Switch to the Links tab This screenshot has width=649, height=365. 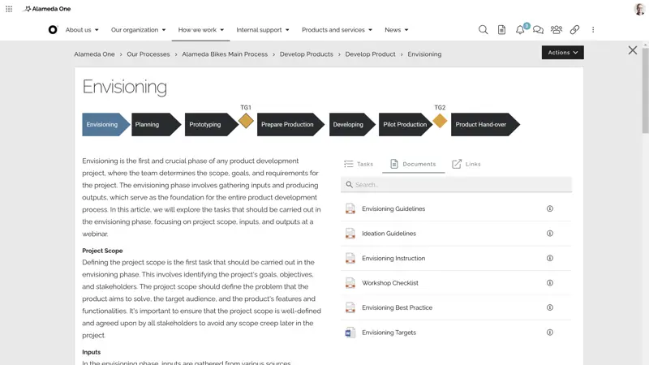coord(466,164)
